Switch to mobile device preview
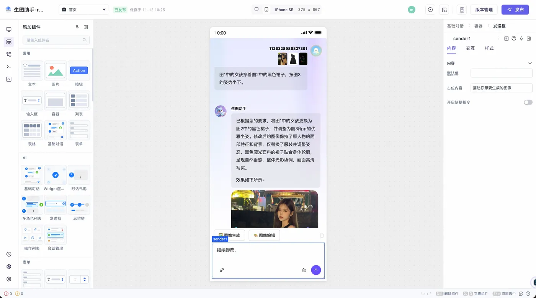 (266, 10)
